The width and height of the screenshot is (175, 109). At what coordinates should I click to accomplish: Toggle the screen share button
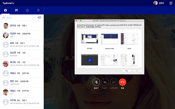coord(114,82)
